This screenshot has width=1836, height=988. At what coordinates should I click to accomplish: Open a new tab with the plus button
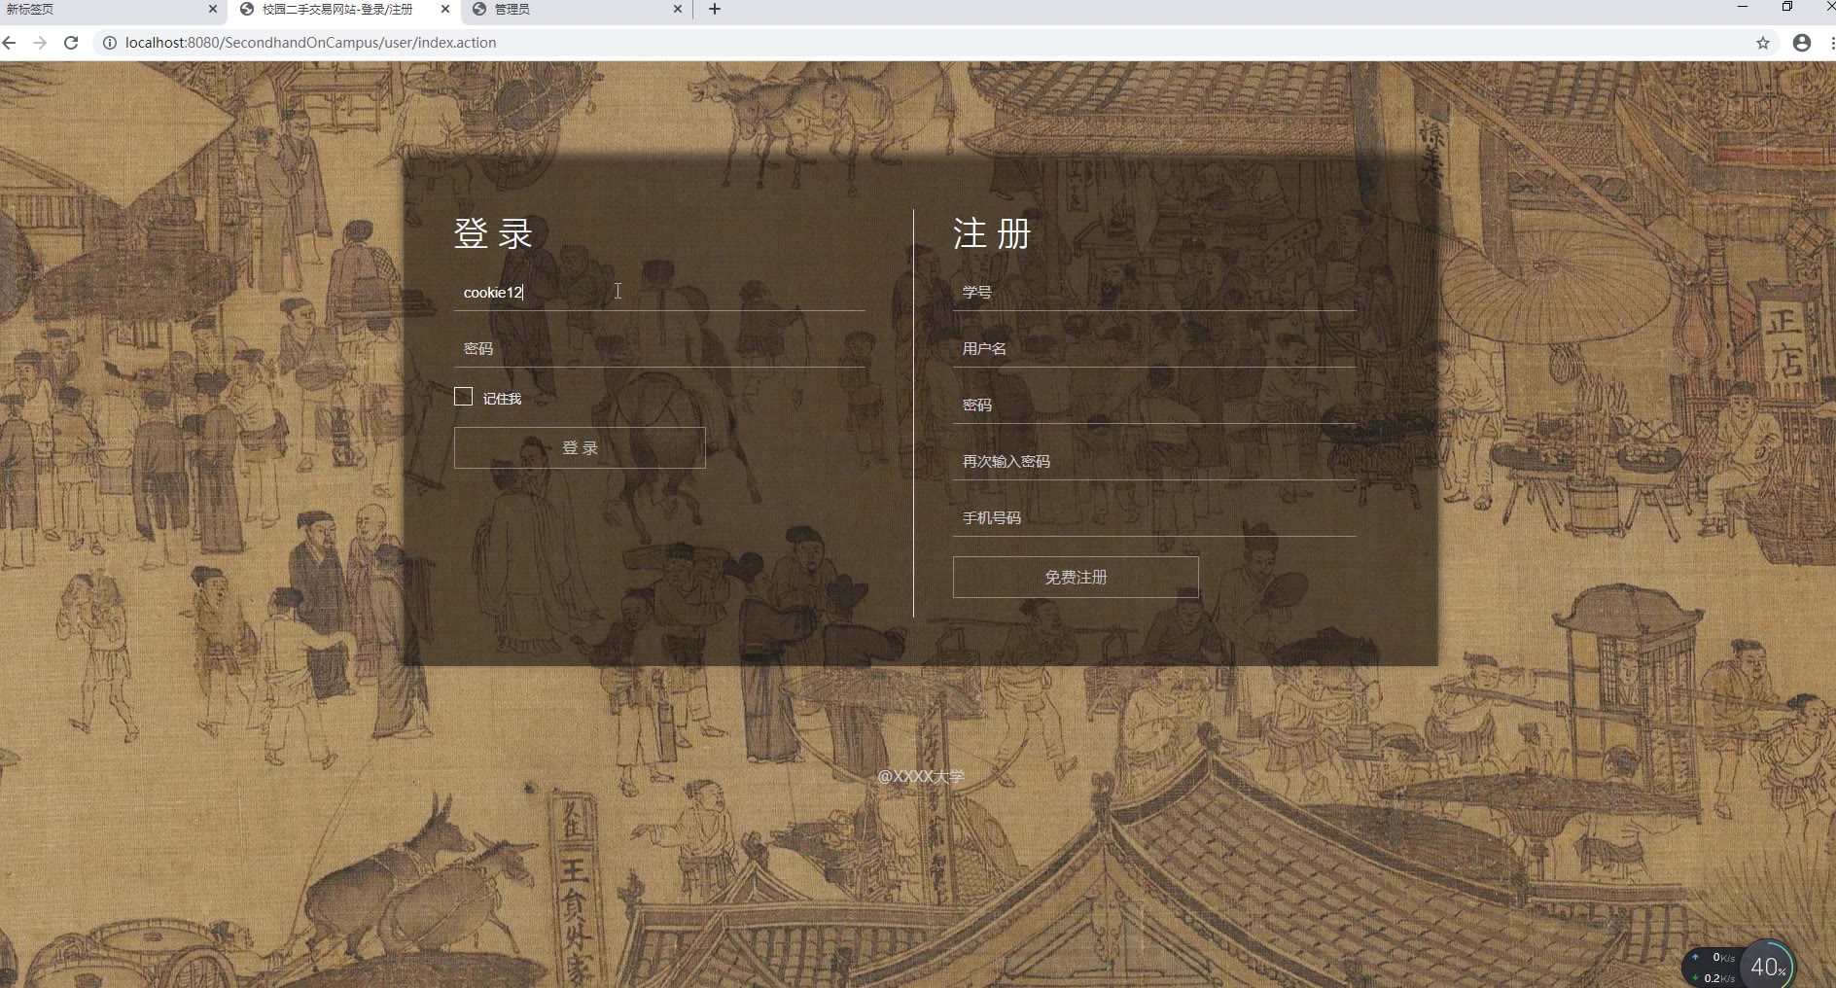click(x=715, y=9)
